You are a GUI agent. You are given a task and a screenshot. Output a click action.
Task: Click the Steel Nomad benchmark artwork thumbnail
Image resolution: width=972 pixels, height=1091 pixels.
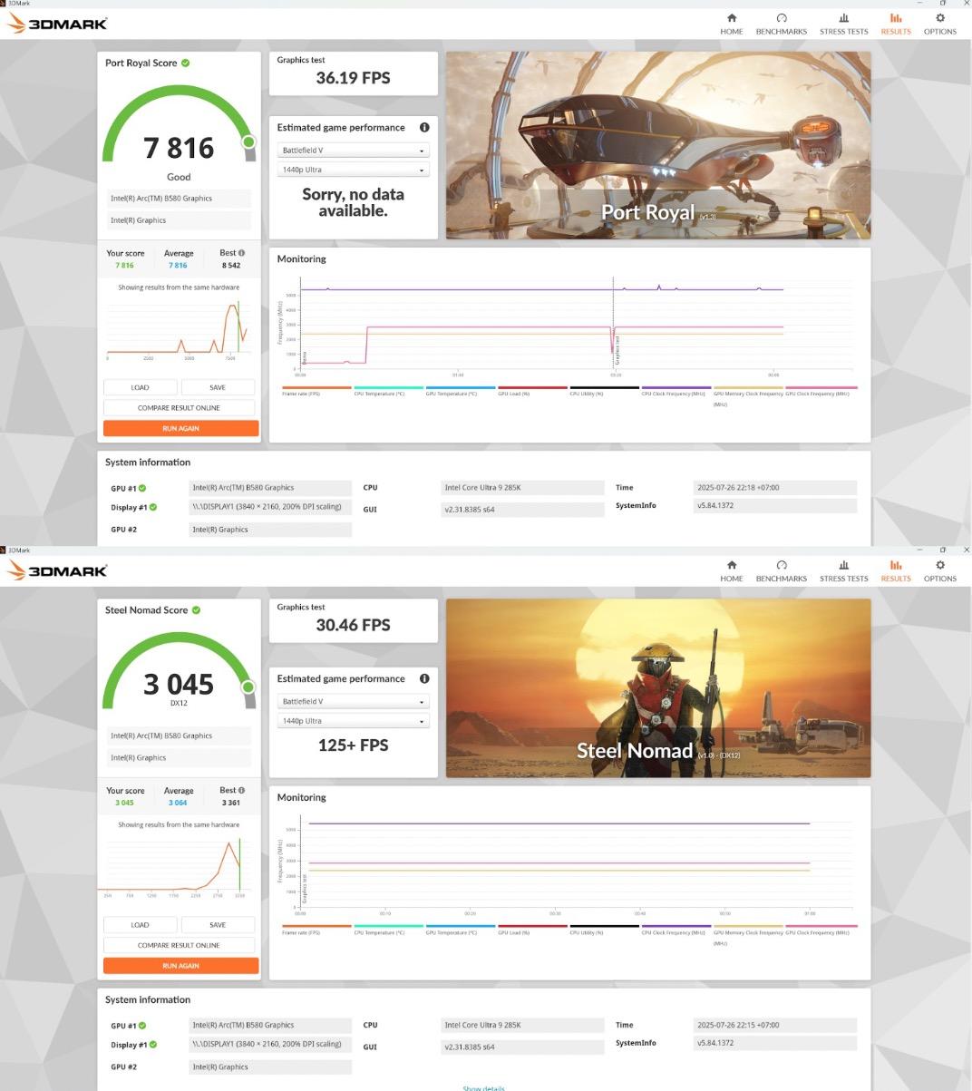click(x=658, y=687)
